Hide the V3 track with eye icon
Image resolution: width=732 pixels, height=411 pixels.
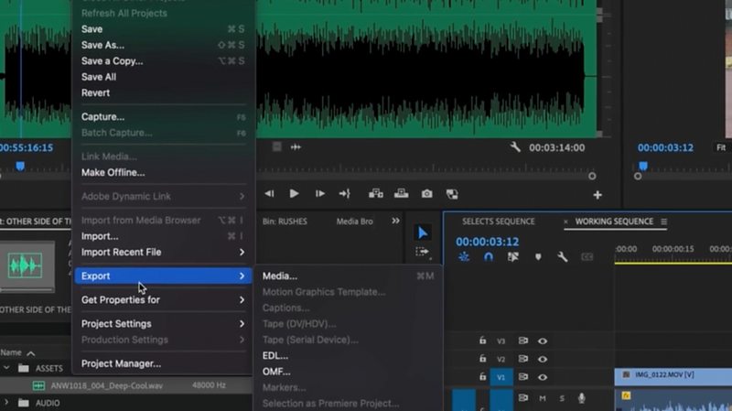(543, 341)
